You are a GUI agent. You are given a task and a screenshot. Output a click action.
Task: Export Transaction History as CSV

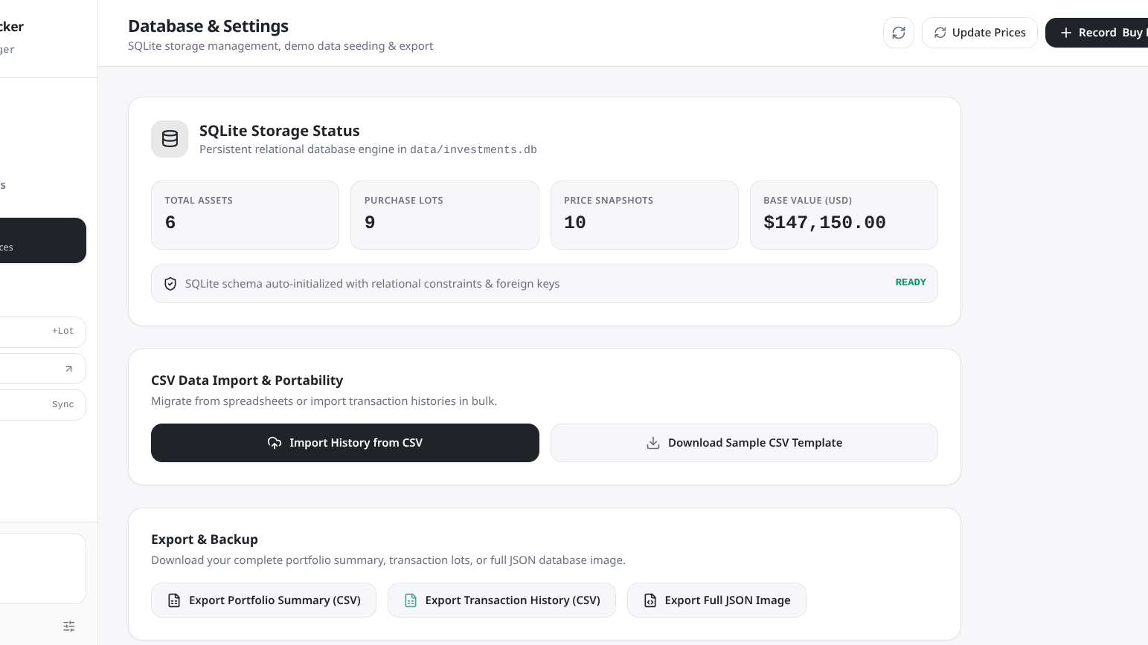pos(501,600)
